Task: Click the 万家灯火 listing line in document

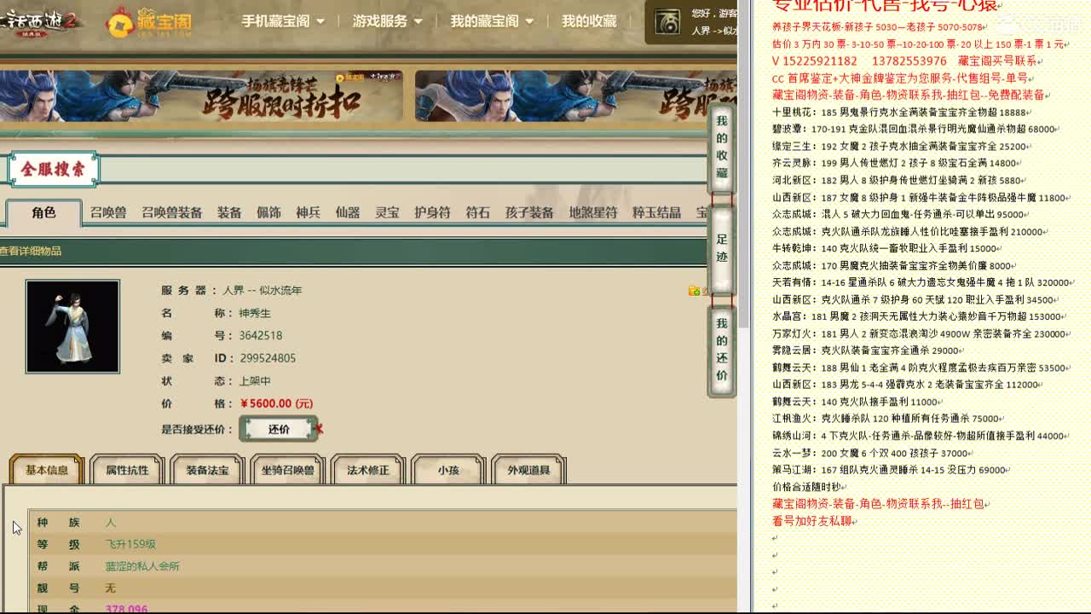Action: [x=922, y=333]
